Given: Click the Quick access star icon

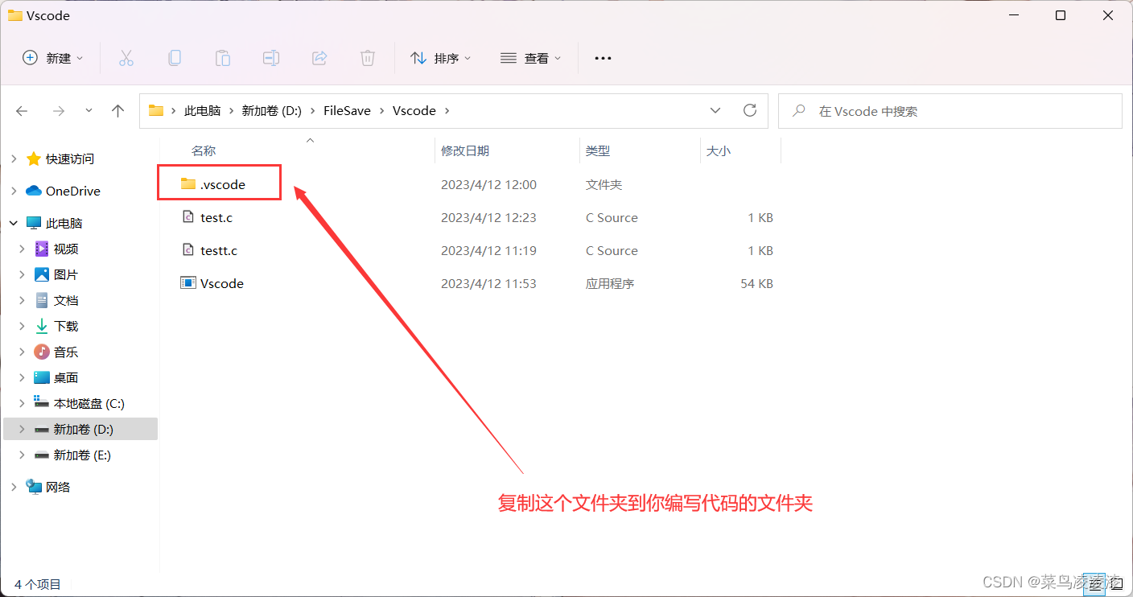Looking at the screenshot, I should pyautogui.click(x=34, y=159).
